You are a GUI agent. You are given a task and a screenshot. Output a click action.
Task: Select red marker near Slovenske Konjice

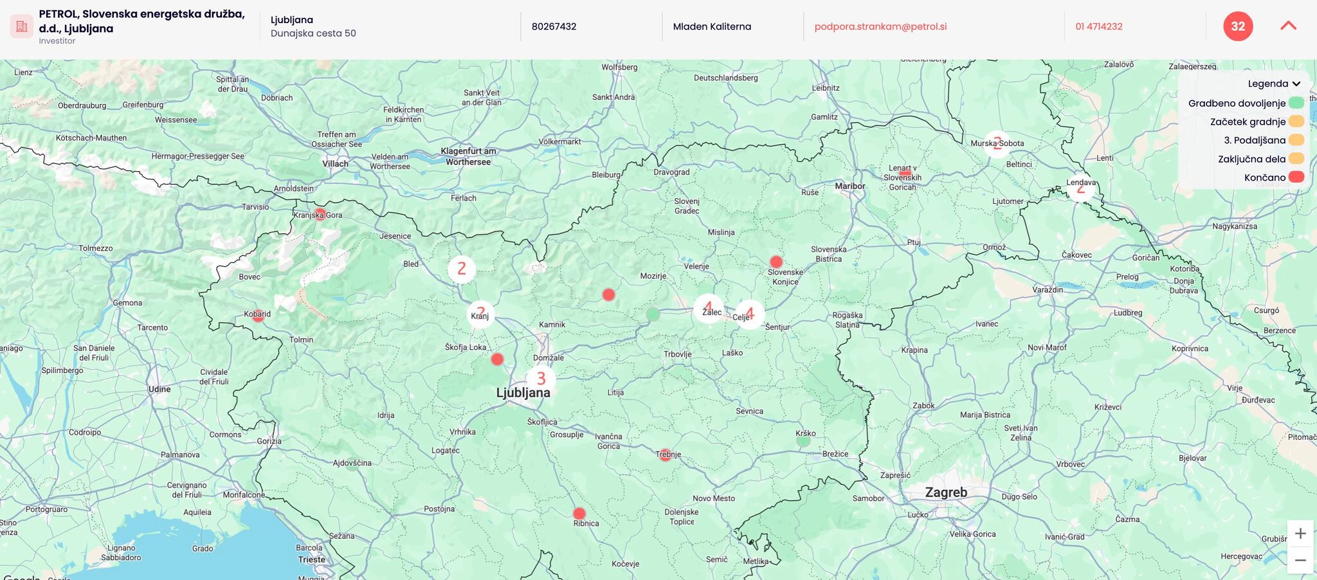pos(776,262)
